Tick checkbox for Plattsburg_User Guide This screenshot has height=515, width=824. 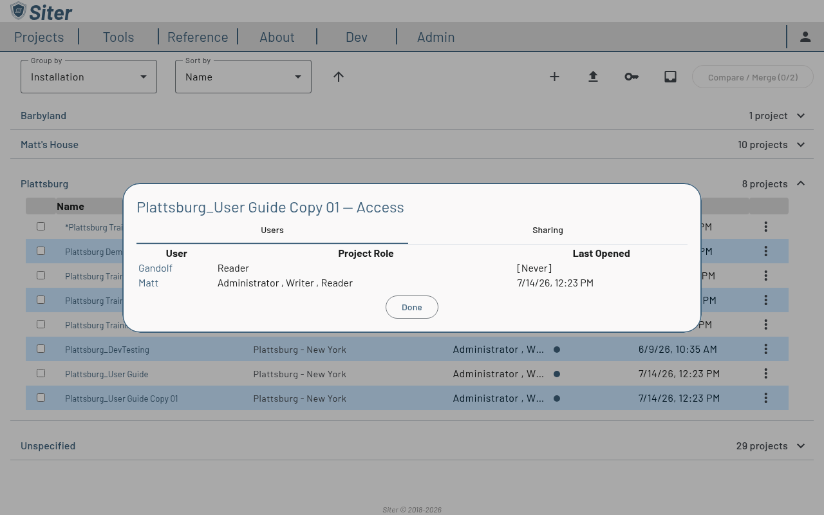41,373
